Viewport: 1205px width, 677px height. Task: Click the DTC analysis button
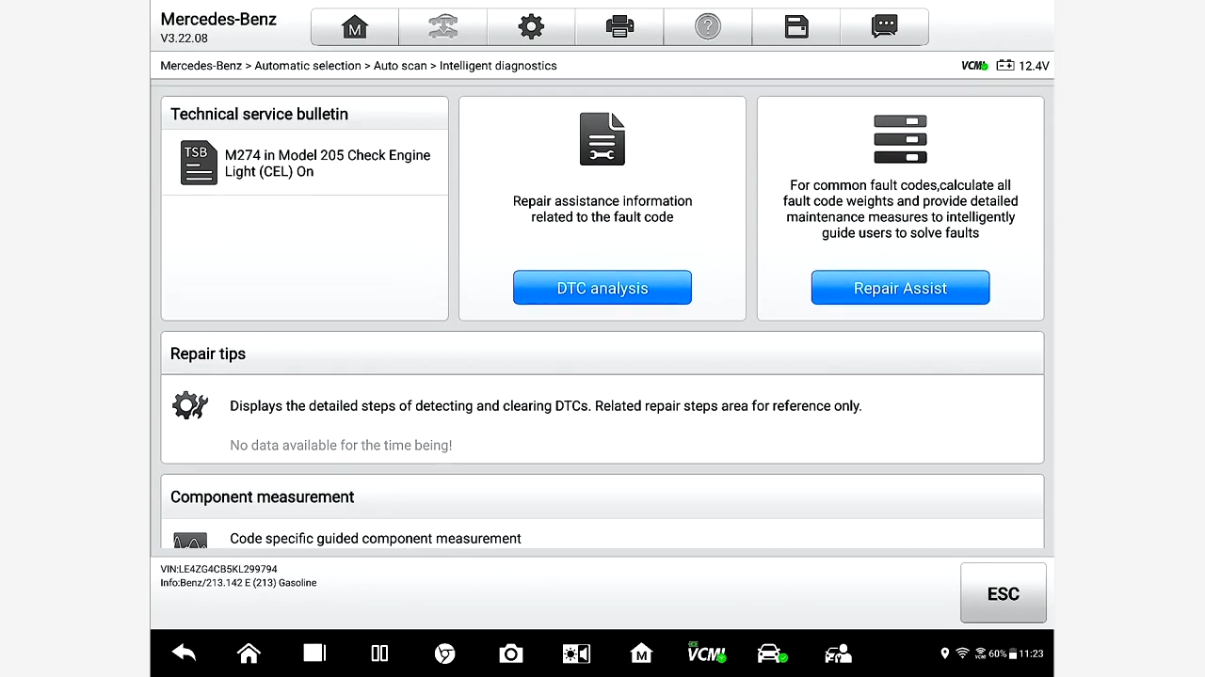[602, 288]
